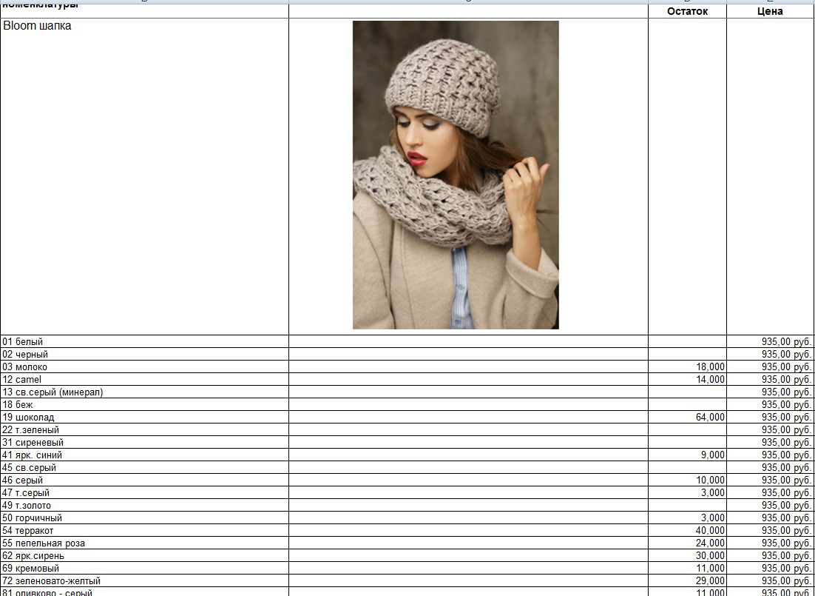Select the 'Bloom шапка' product name cell

click(38, 26)
